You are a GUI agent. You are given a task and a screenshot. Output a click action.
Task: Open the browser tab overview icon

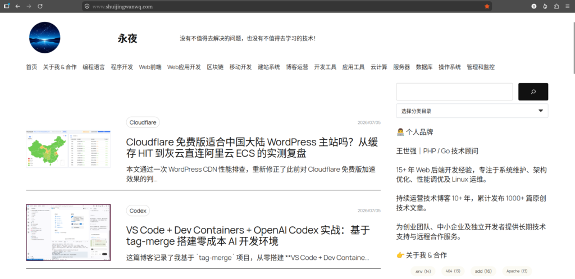coord(7,6)
